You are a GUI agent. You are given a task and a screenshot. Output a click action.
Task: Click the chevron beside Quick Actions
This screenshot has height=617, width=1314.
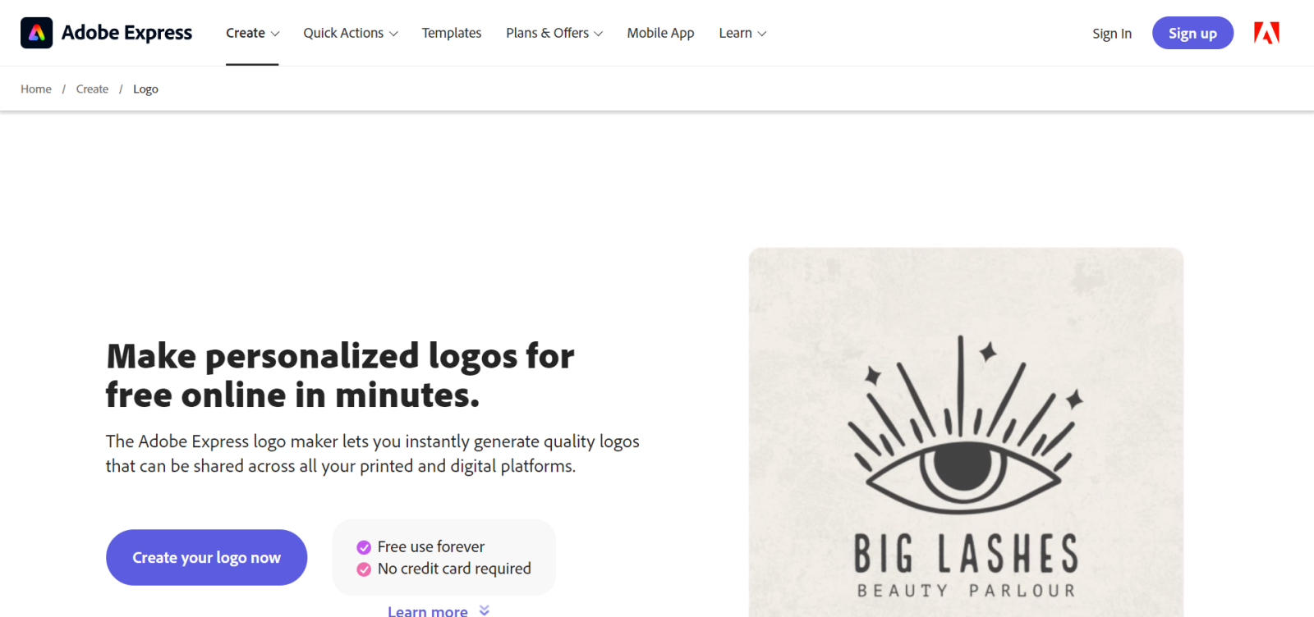click(394, 34)
